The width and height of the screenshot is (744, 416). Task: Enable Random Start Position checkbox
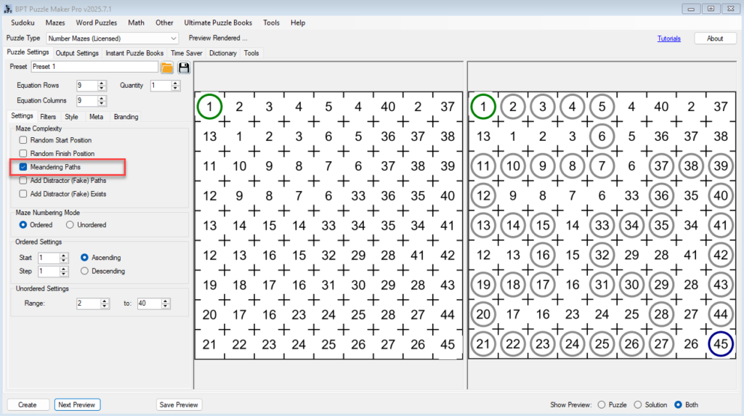[x=23, y=140]
